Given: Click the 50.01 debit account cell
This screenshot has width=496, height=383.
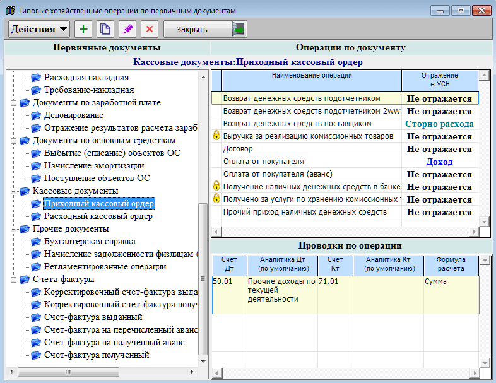Looking at the screenshot, I should point(229,295).
